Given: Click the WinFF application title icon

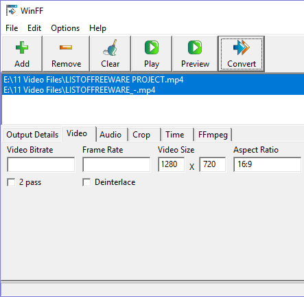Looking at the screenshot, I should click(x=12, y=10).
